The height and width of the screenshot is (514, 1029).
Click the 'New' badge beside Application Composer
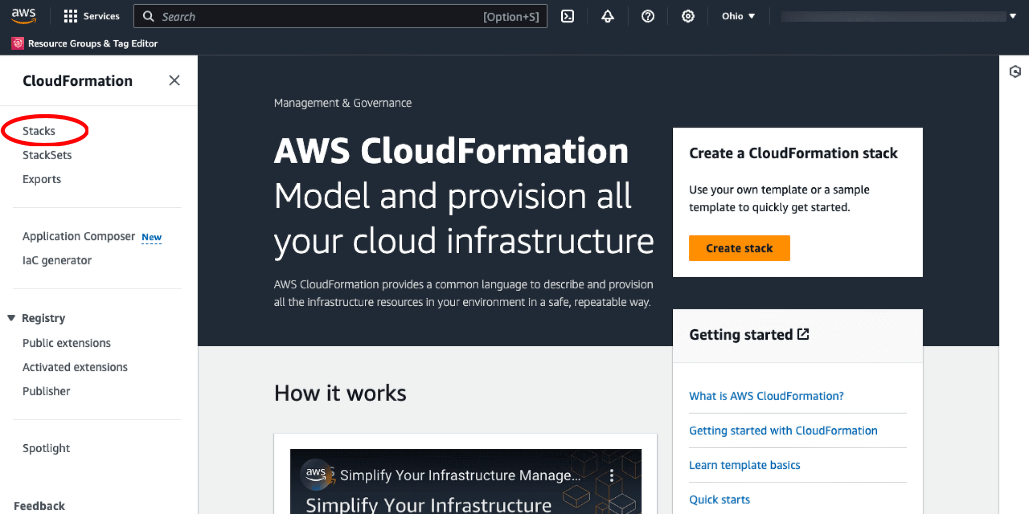click(x=151, y=237)
